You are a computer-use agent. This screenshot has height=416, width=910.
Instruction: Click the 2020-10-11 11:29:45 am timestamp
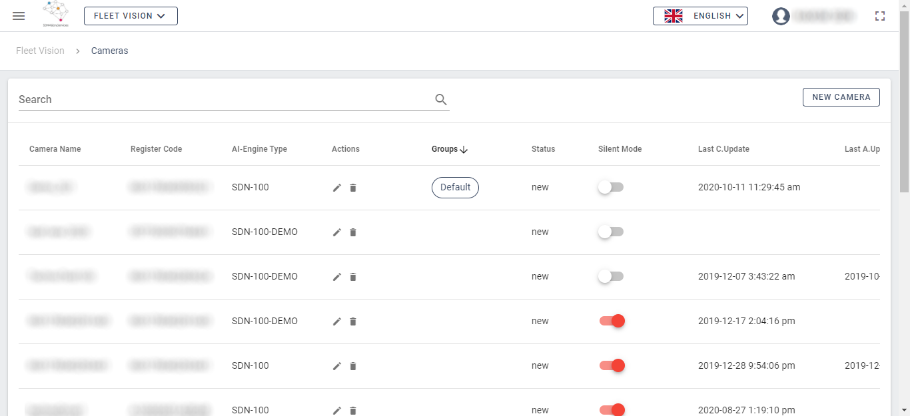[x=749, y=188]
